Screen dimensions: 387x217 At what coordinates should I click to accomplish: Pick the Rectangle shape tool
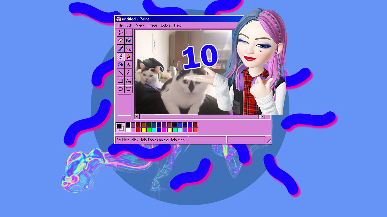[121, 81]
